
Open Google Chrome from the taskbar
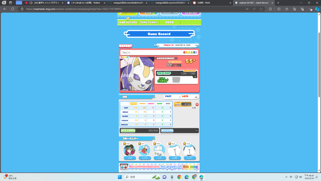tap(179, 177)
